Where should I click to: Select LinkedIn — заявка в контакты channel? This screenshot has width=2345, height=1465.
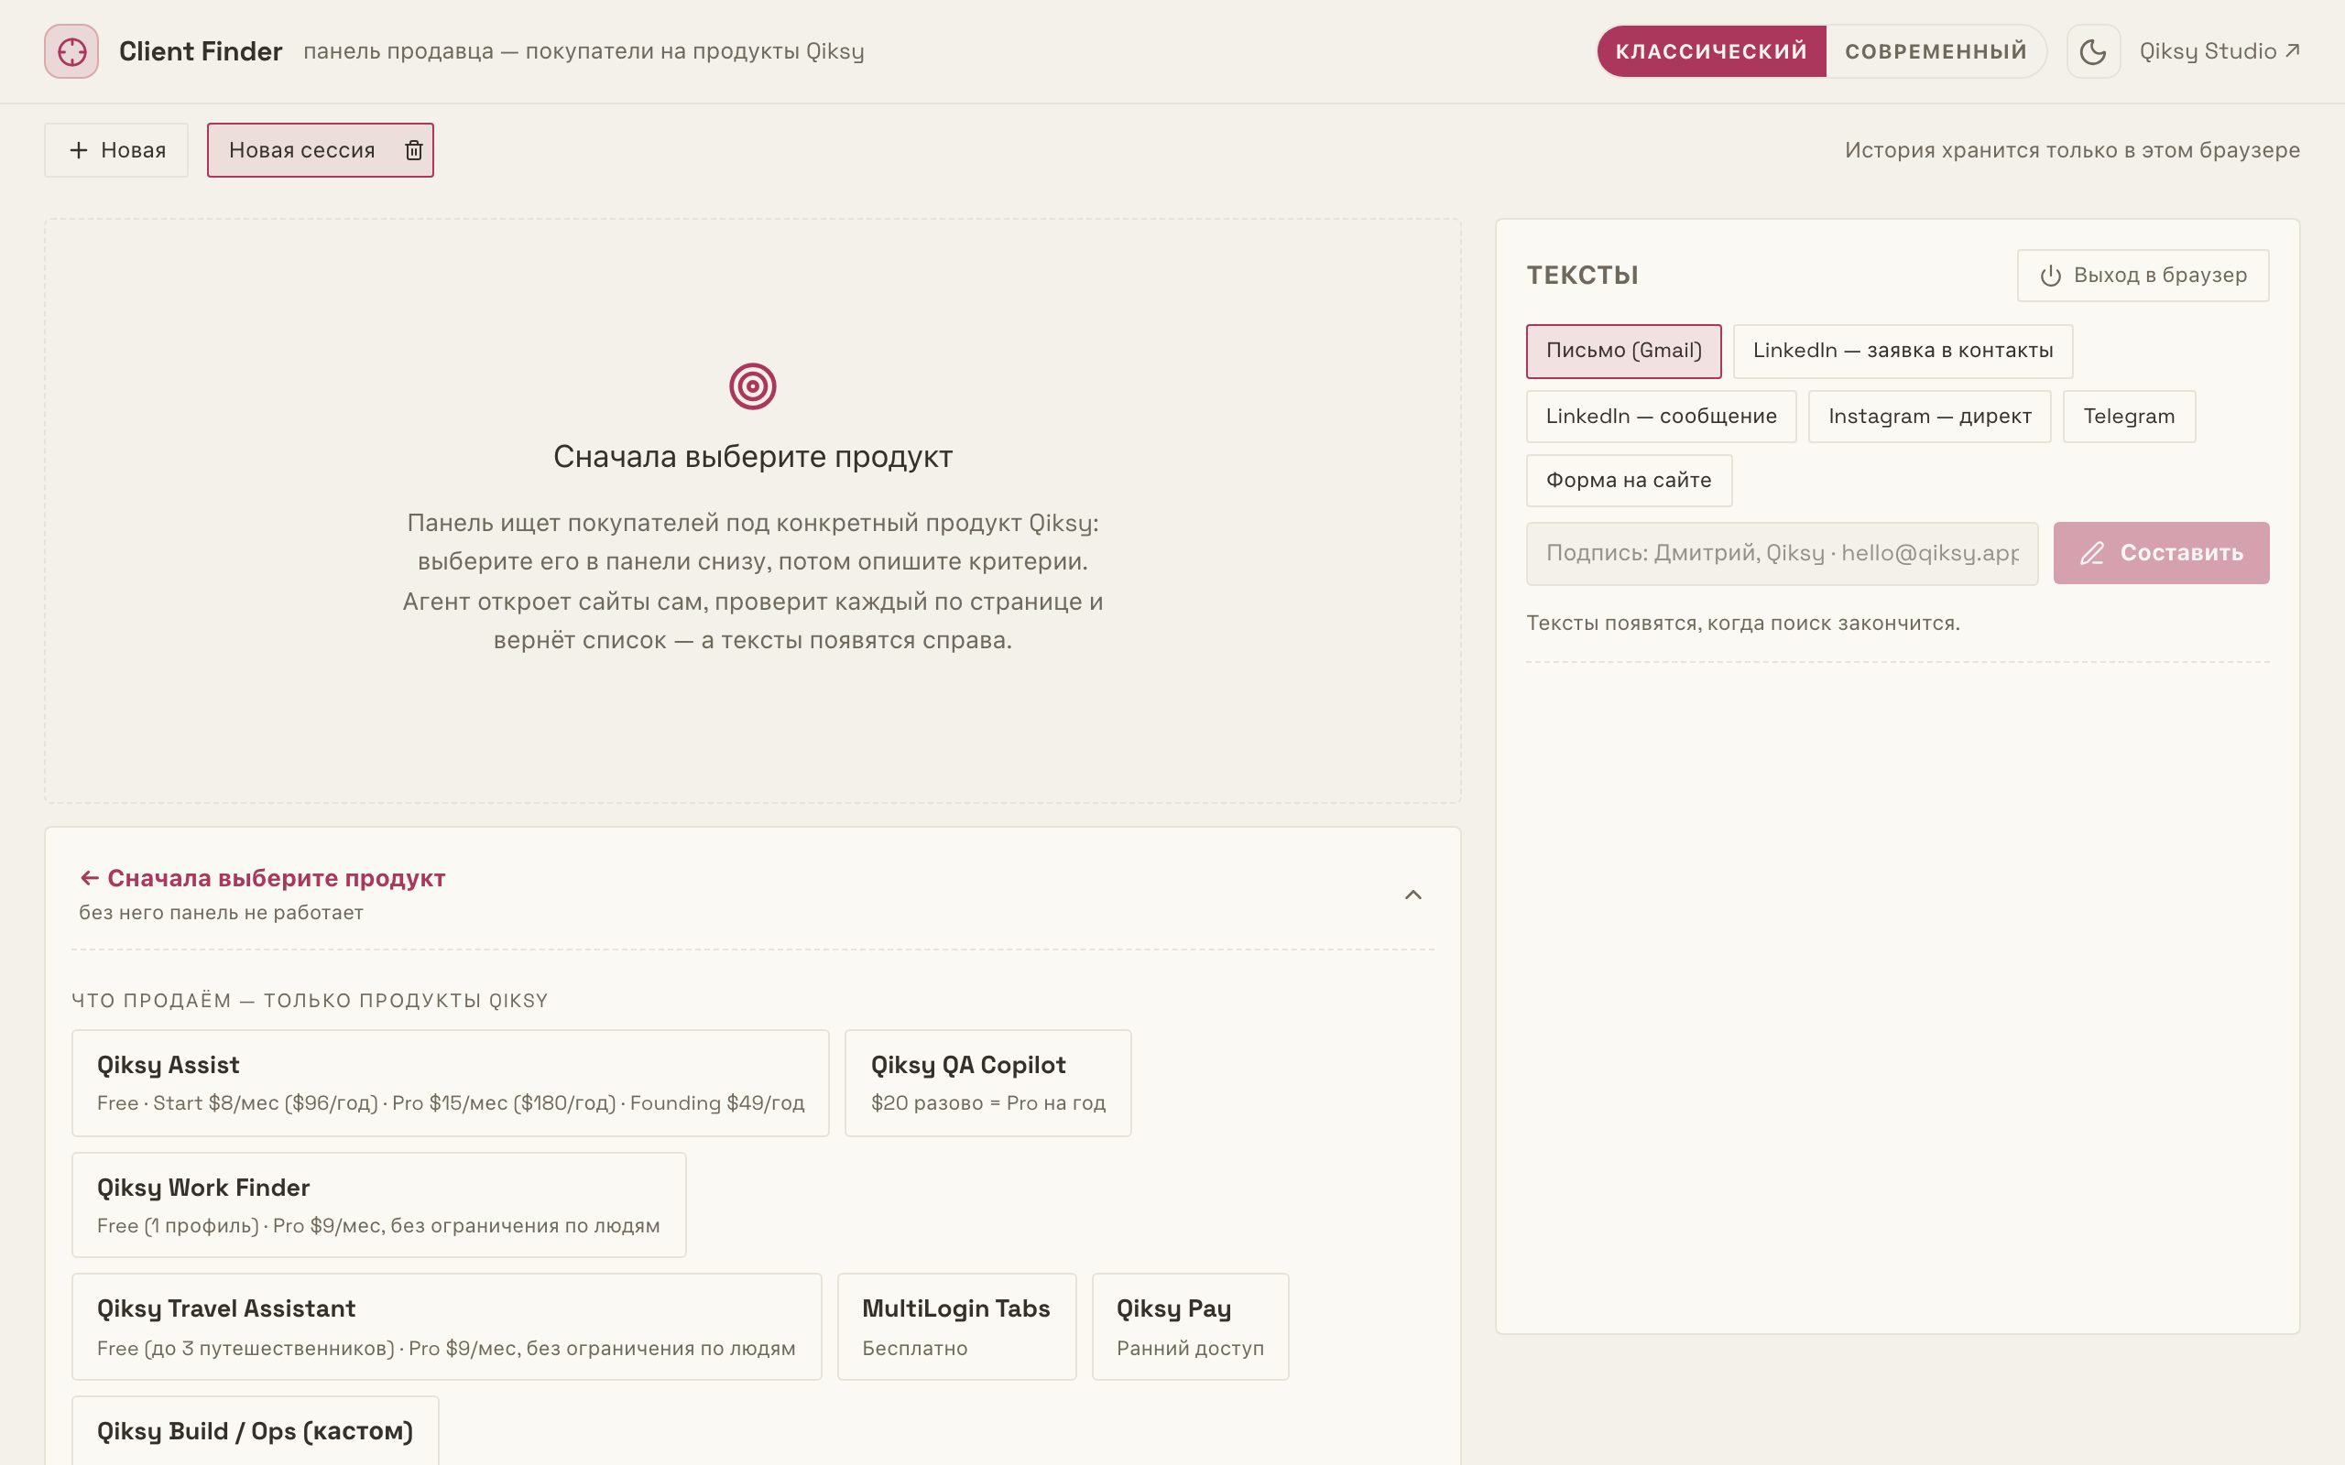tap(1903, 351)
